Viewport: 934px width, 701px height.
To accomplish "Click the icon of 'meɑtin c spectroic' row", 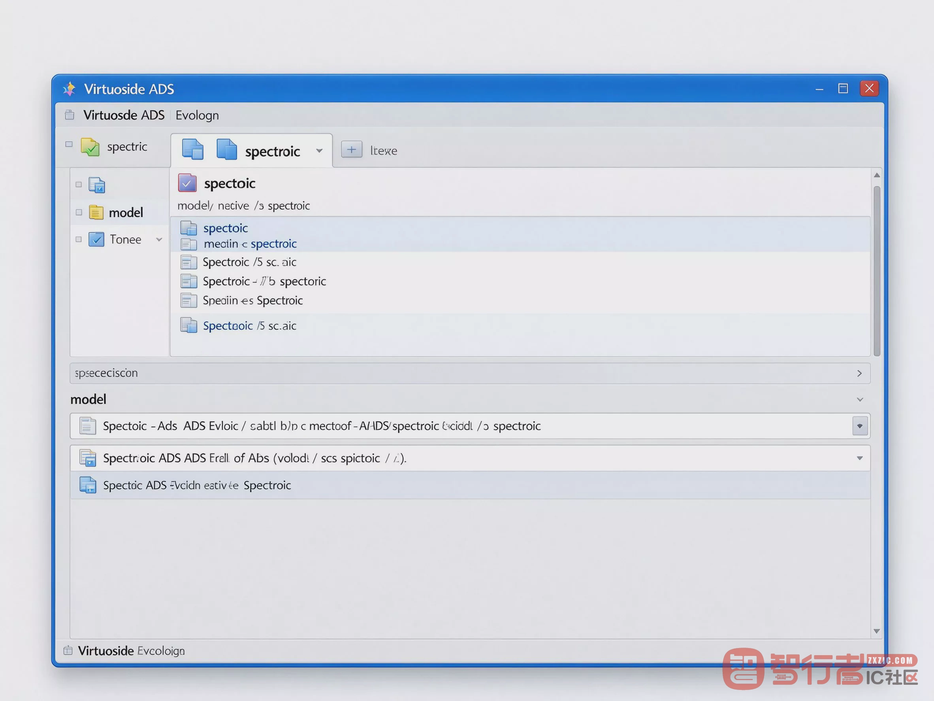I will tap(188, 244).
